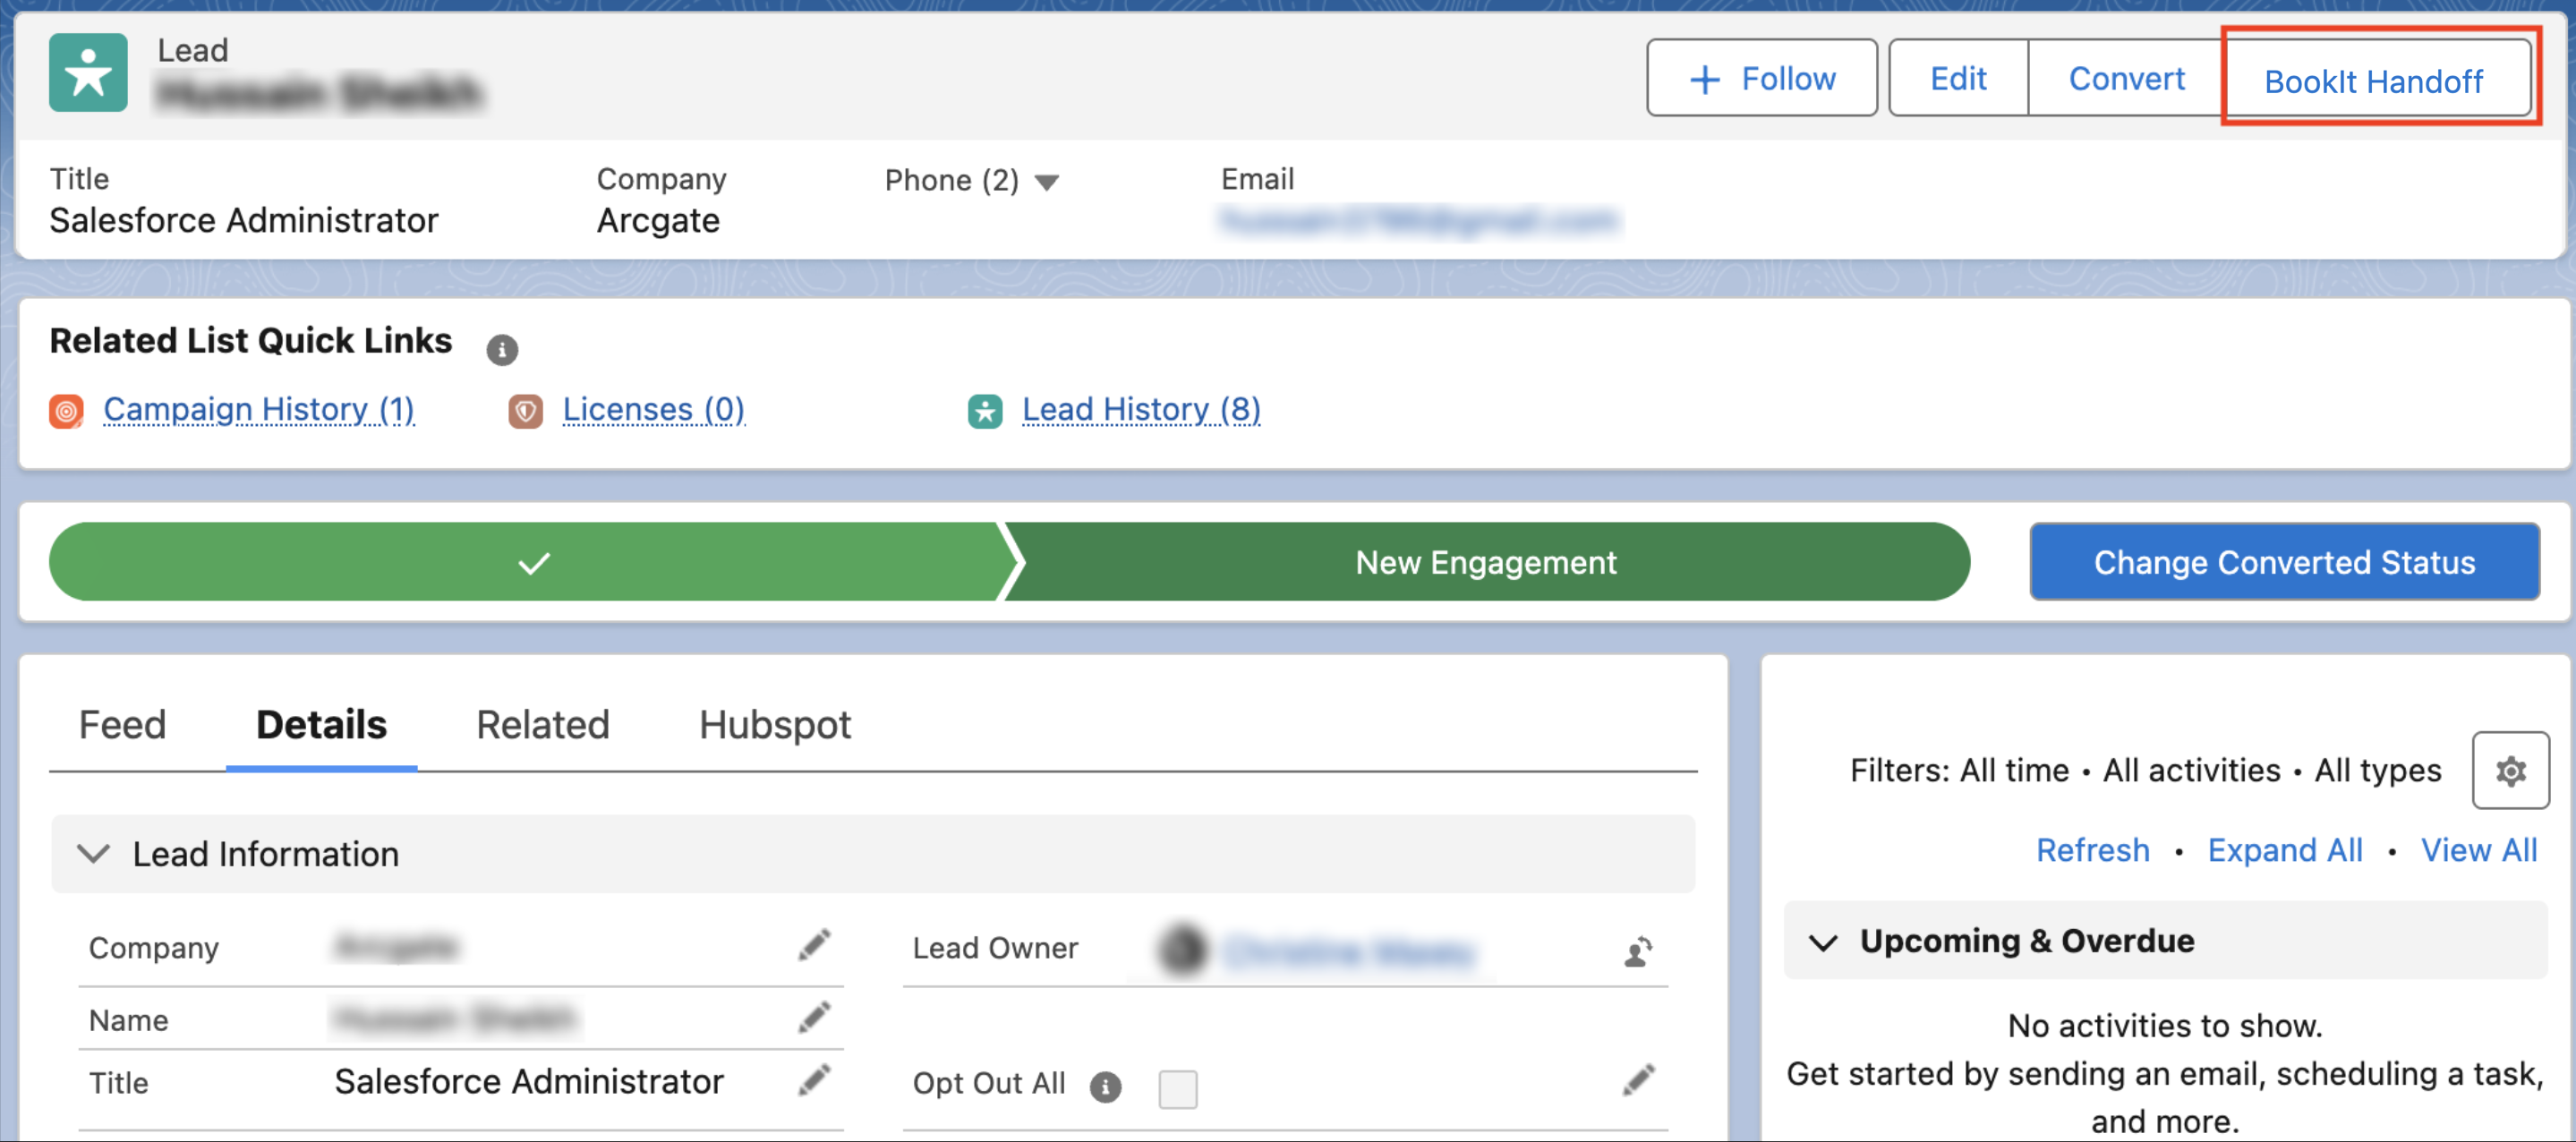Collapse the Upcoming & Overdue section
The image size is (2576, 1142).
pos(1823,942)
